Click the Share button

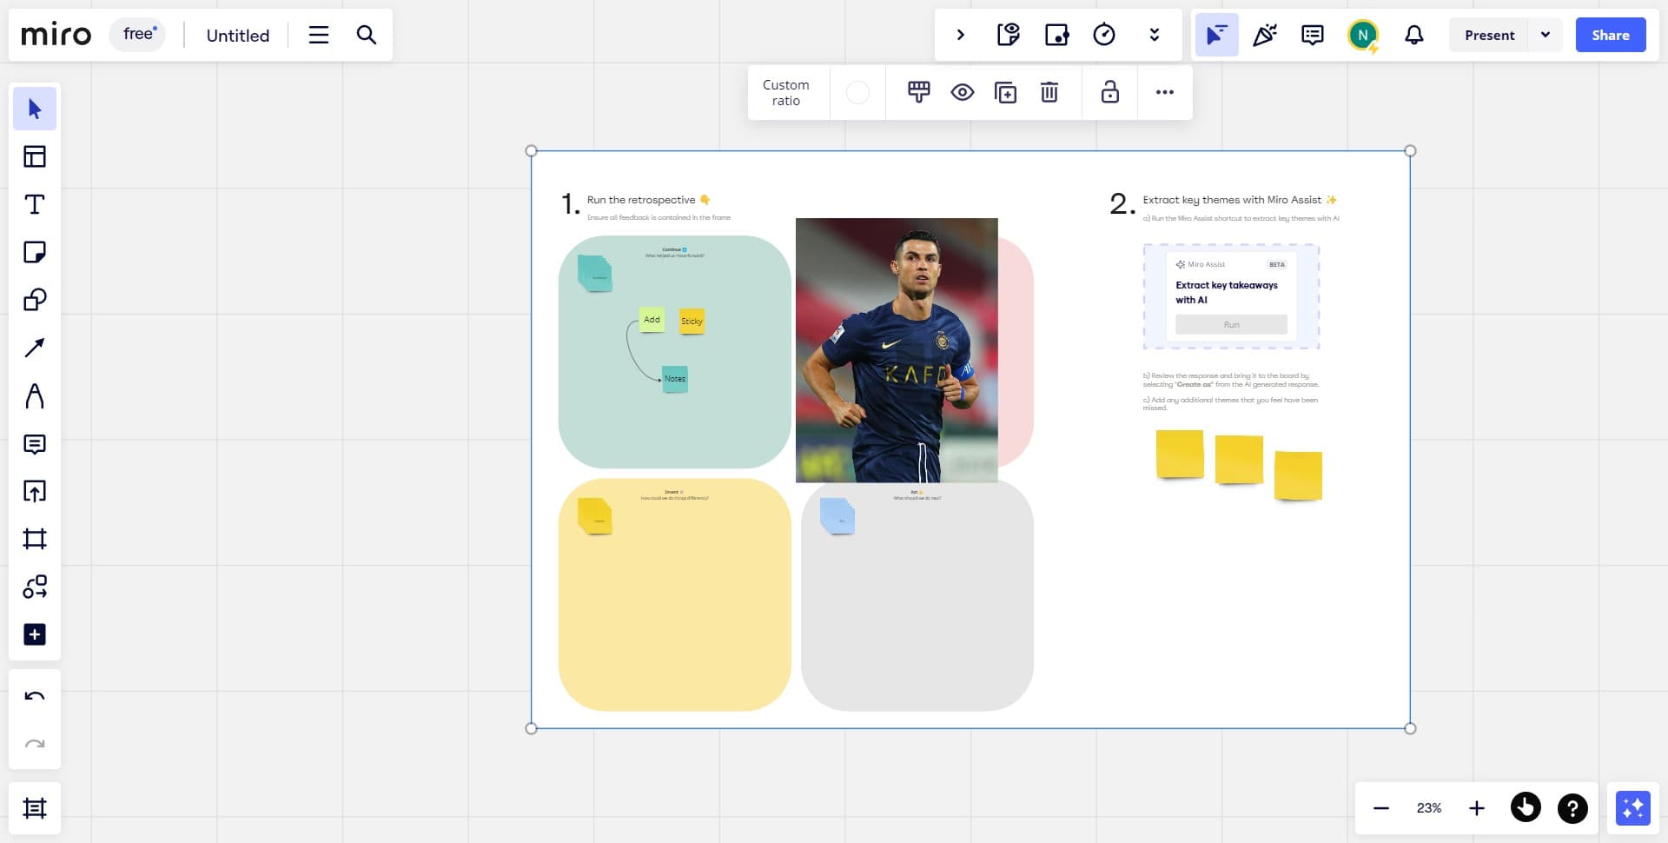click(x=1610, y=35)
